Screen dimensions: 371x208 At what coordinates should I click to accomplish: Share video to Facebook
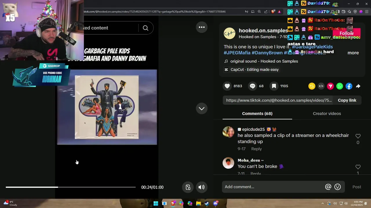click(349, 86)
